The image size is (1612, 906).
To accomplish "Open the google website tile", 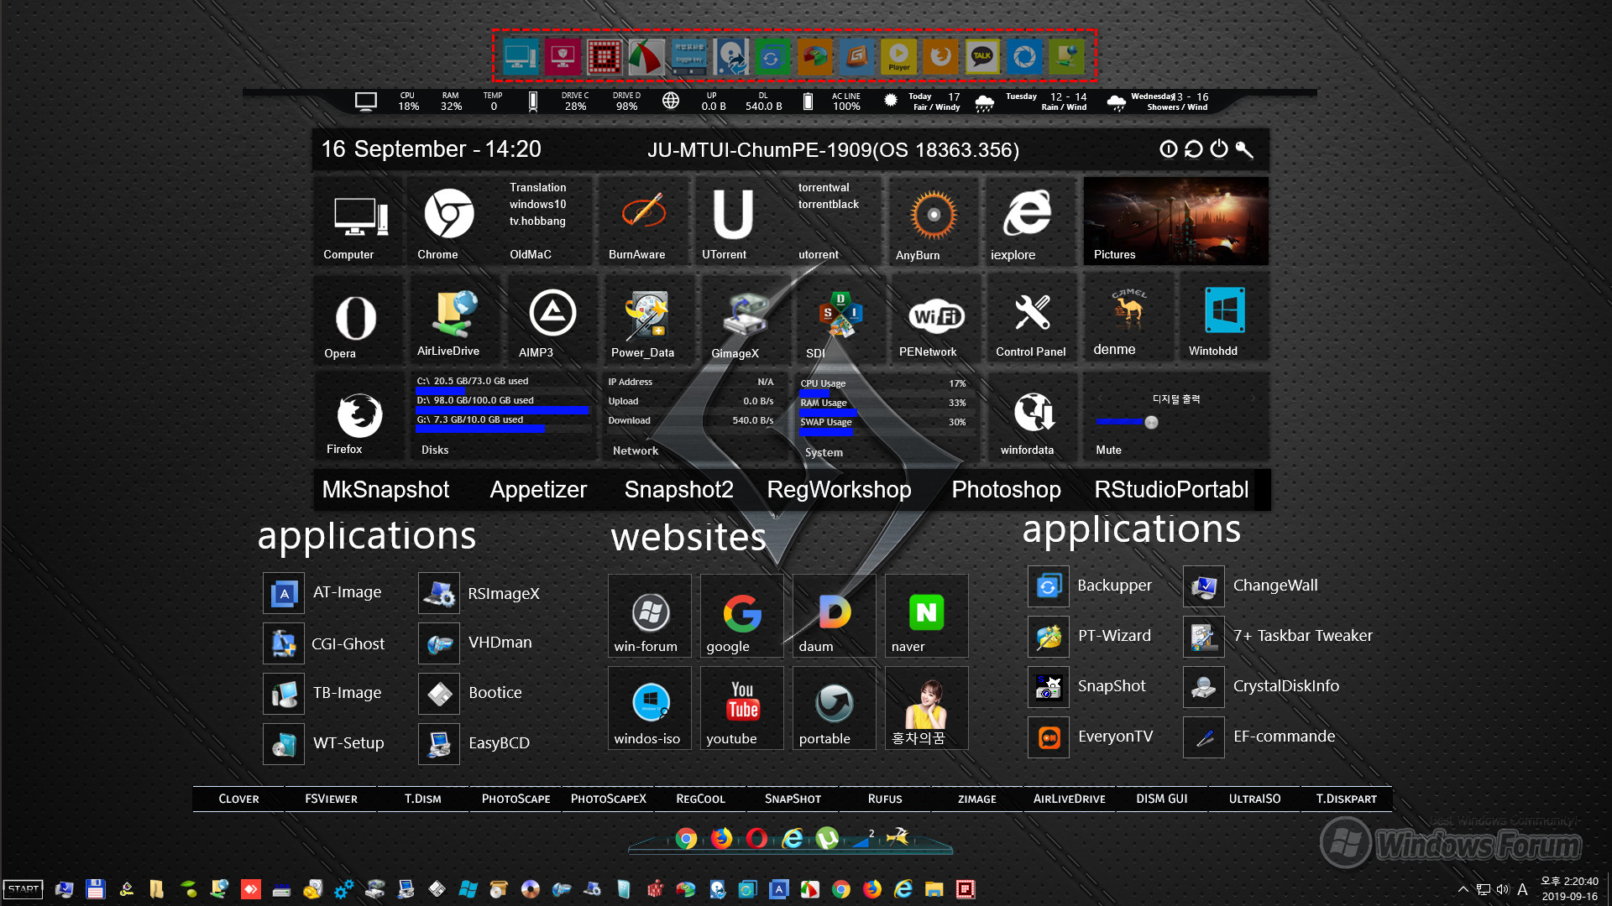I will coord(741,616).
